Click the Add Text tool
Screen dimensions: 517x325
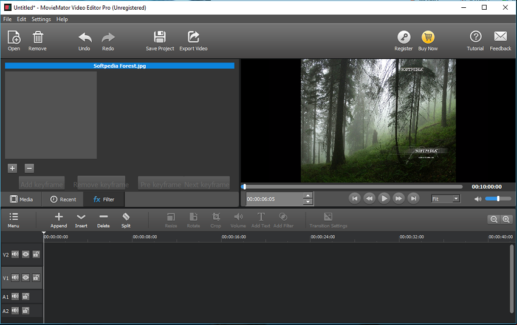click(261, 220)
